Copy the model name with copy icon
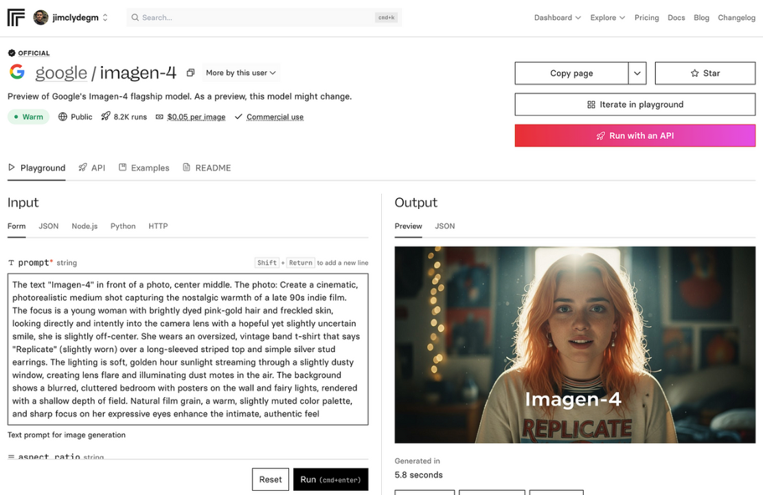This screenshot has height=495, width=763. pos(191,73)
